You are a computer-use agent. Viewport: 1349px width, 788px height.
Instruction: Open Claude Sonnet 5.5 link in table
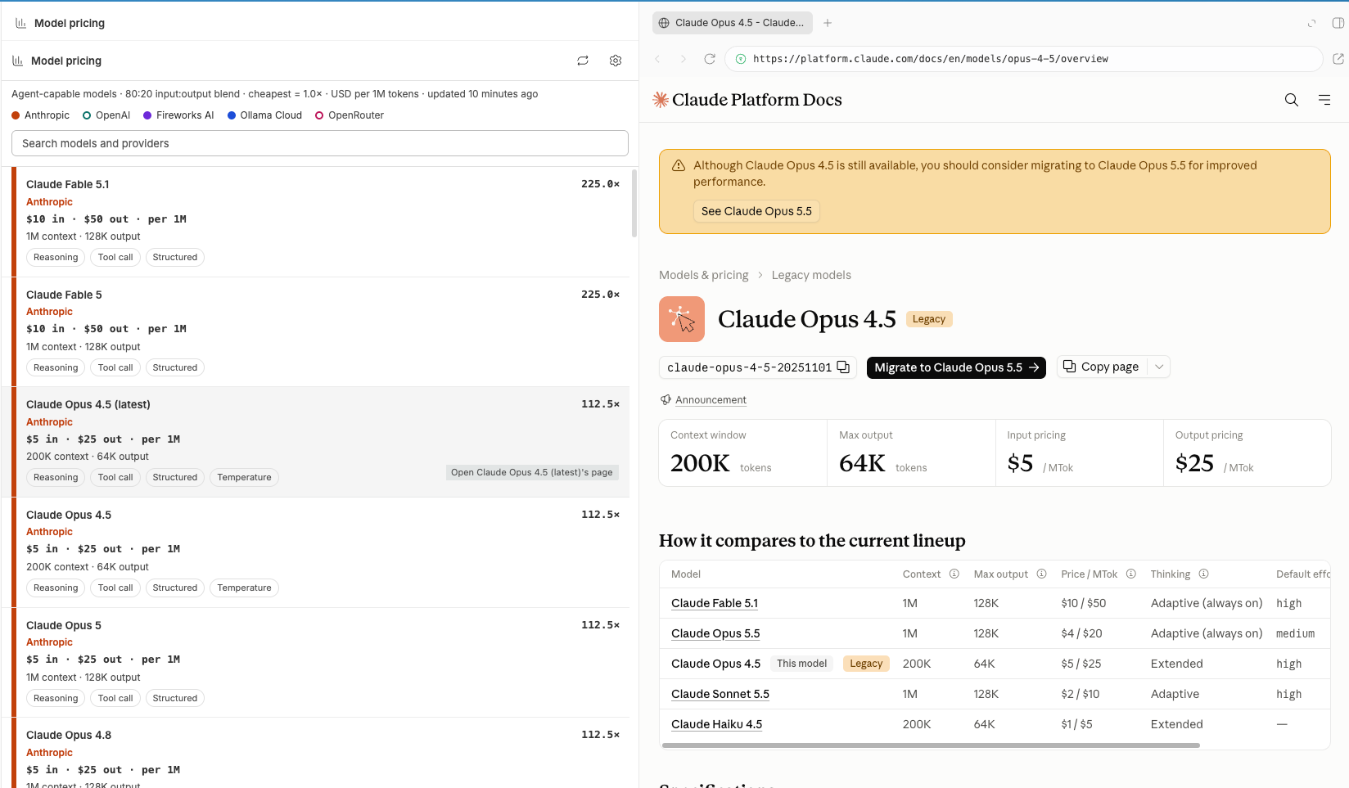[720, 694]
